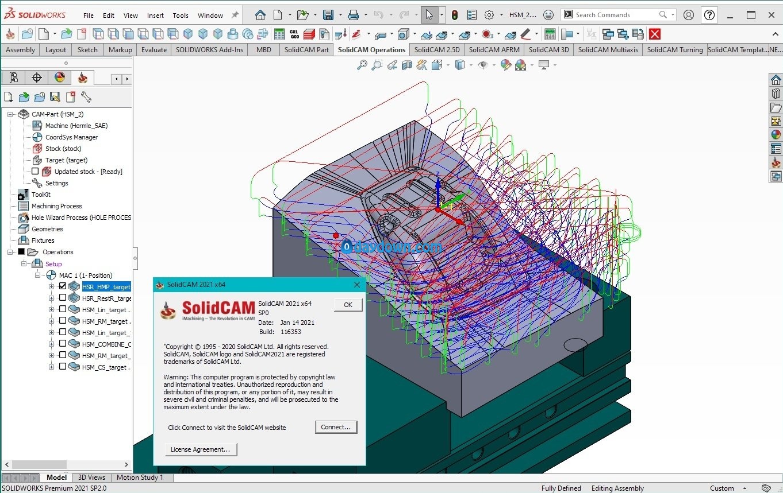783x493 pixels.
Task: Click the smiley face feedback icon
Action: pyautogui.click(x=549, y=15)
